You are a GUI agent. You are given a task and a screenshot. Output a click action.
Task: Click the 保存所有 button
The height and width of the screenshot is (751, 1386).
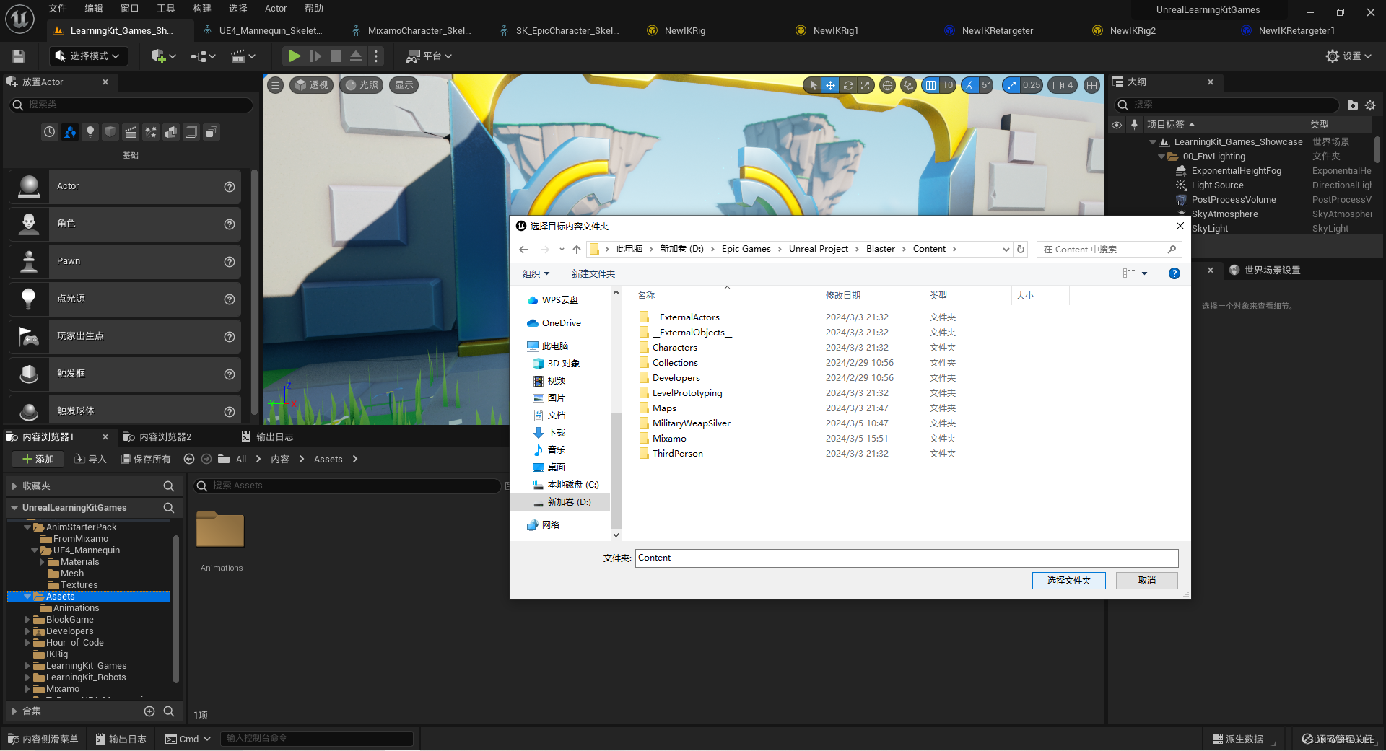(x=146, y=460)
